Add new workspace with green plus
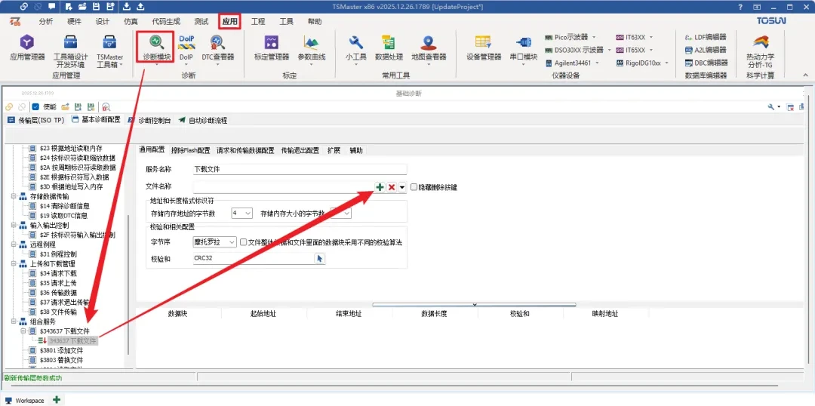 tap(57, 400)
